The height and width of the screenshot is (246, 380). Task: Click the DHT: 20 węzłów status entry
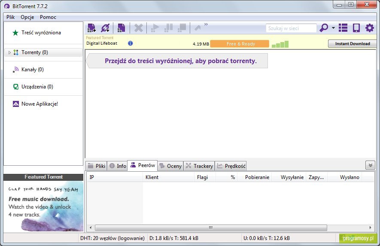pyautogui.click(x=112, y=238)
